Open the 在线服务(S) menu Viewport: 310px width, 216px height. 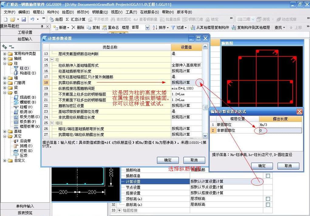pyautogui.click(x=149, y=12)
